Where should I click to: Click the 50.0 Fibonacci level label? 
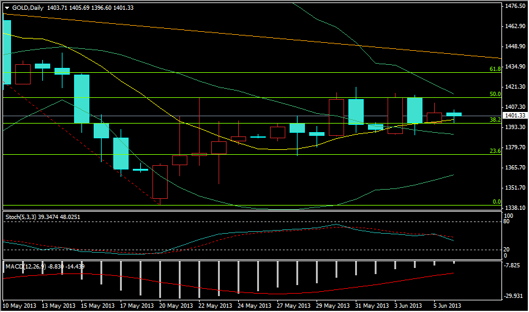(x=495, y=94)
